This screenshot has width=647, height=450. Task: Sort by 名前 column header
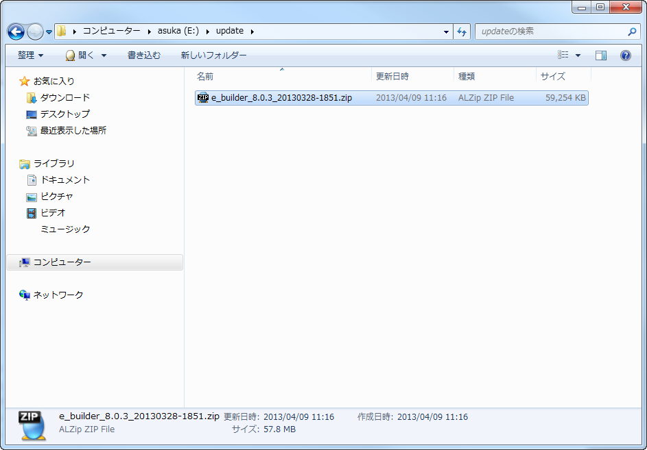click(283, 76)
